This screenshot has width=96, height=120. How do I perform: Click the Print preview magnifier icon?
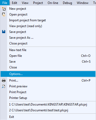pyautogui.click(x=4, y=86)
